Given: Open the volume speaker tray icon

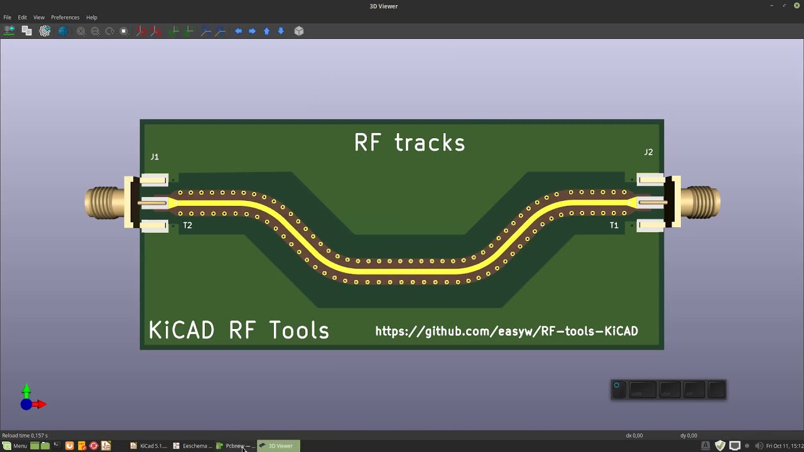Looking at the screenshot, I should coord(759,446).
